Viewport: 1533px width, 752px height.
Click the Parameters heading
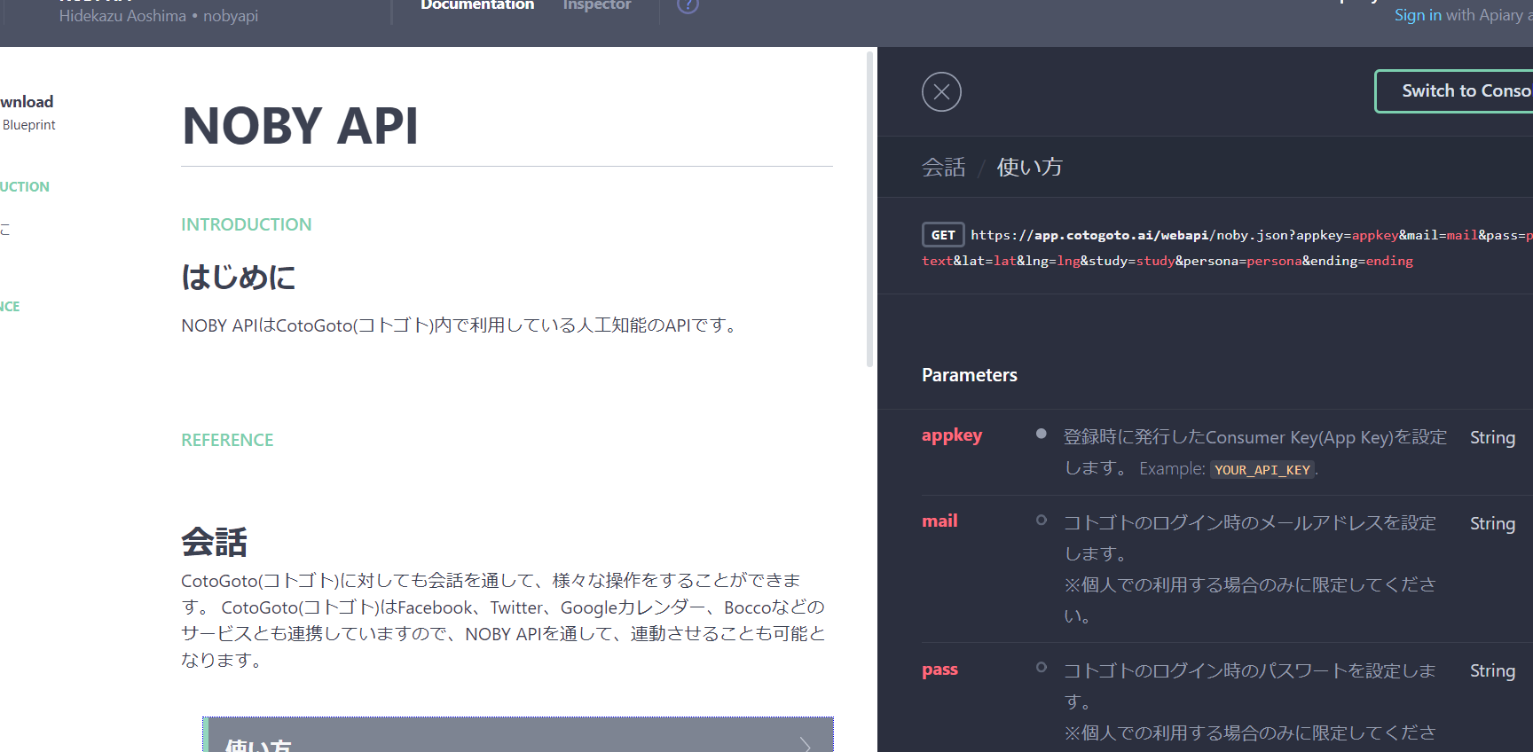pyautogui.click(x=970, y=375)
